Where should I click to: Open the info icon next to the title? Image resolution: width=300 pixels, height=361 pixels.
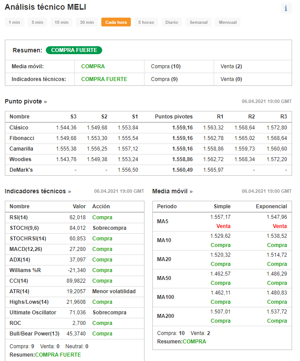[286, 8]
